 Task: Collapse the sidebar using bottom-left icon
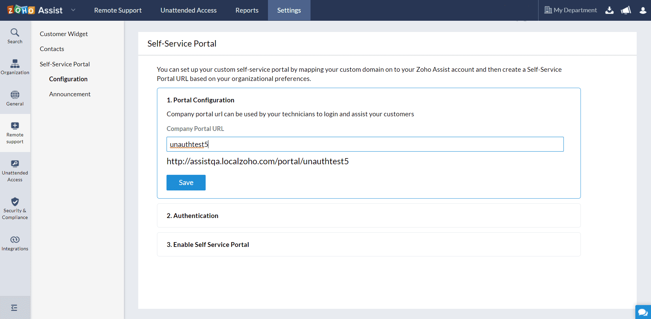click(14, 308)
